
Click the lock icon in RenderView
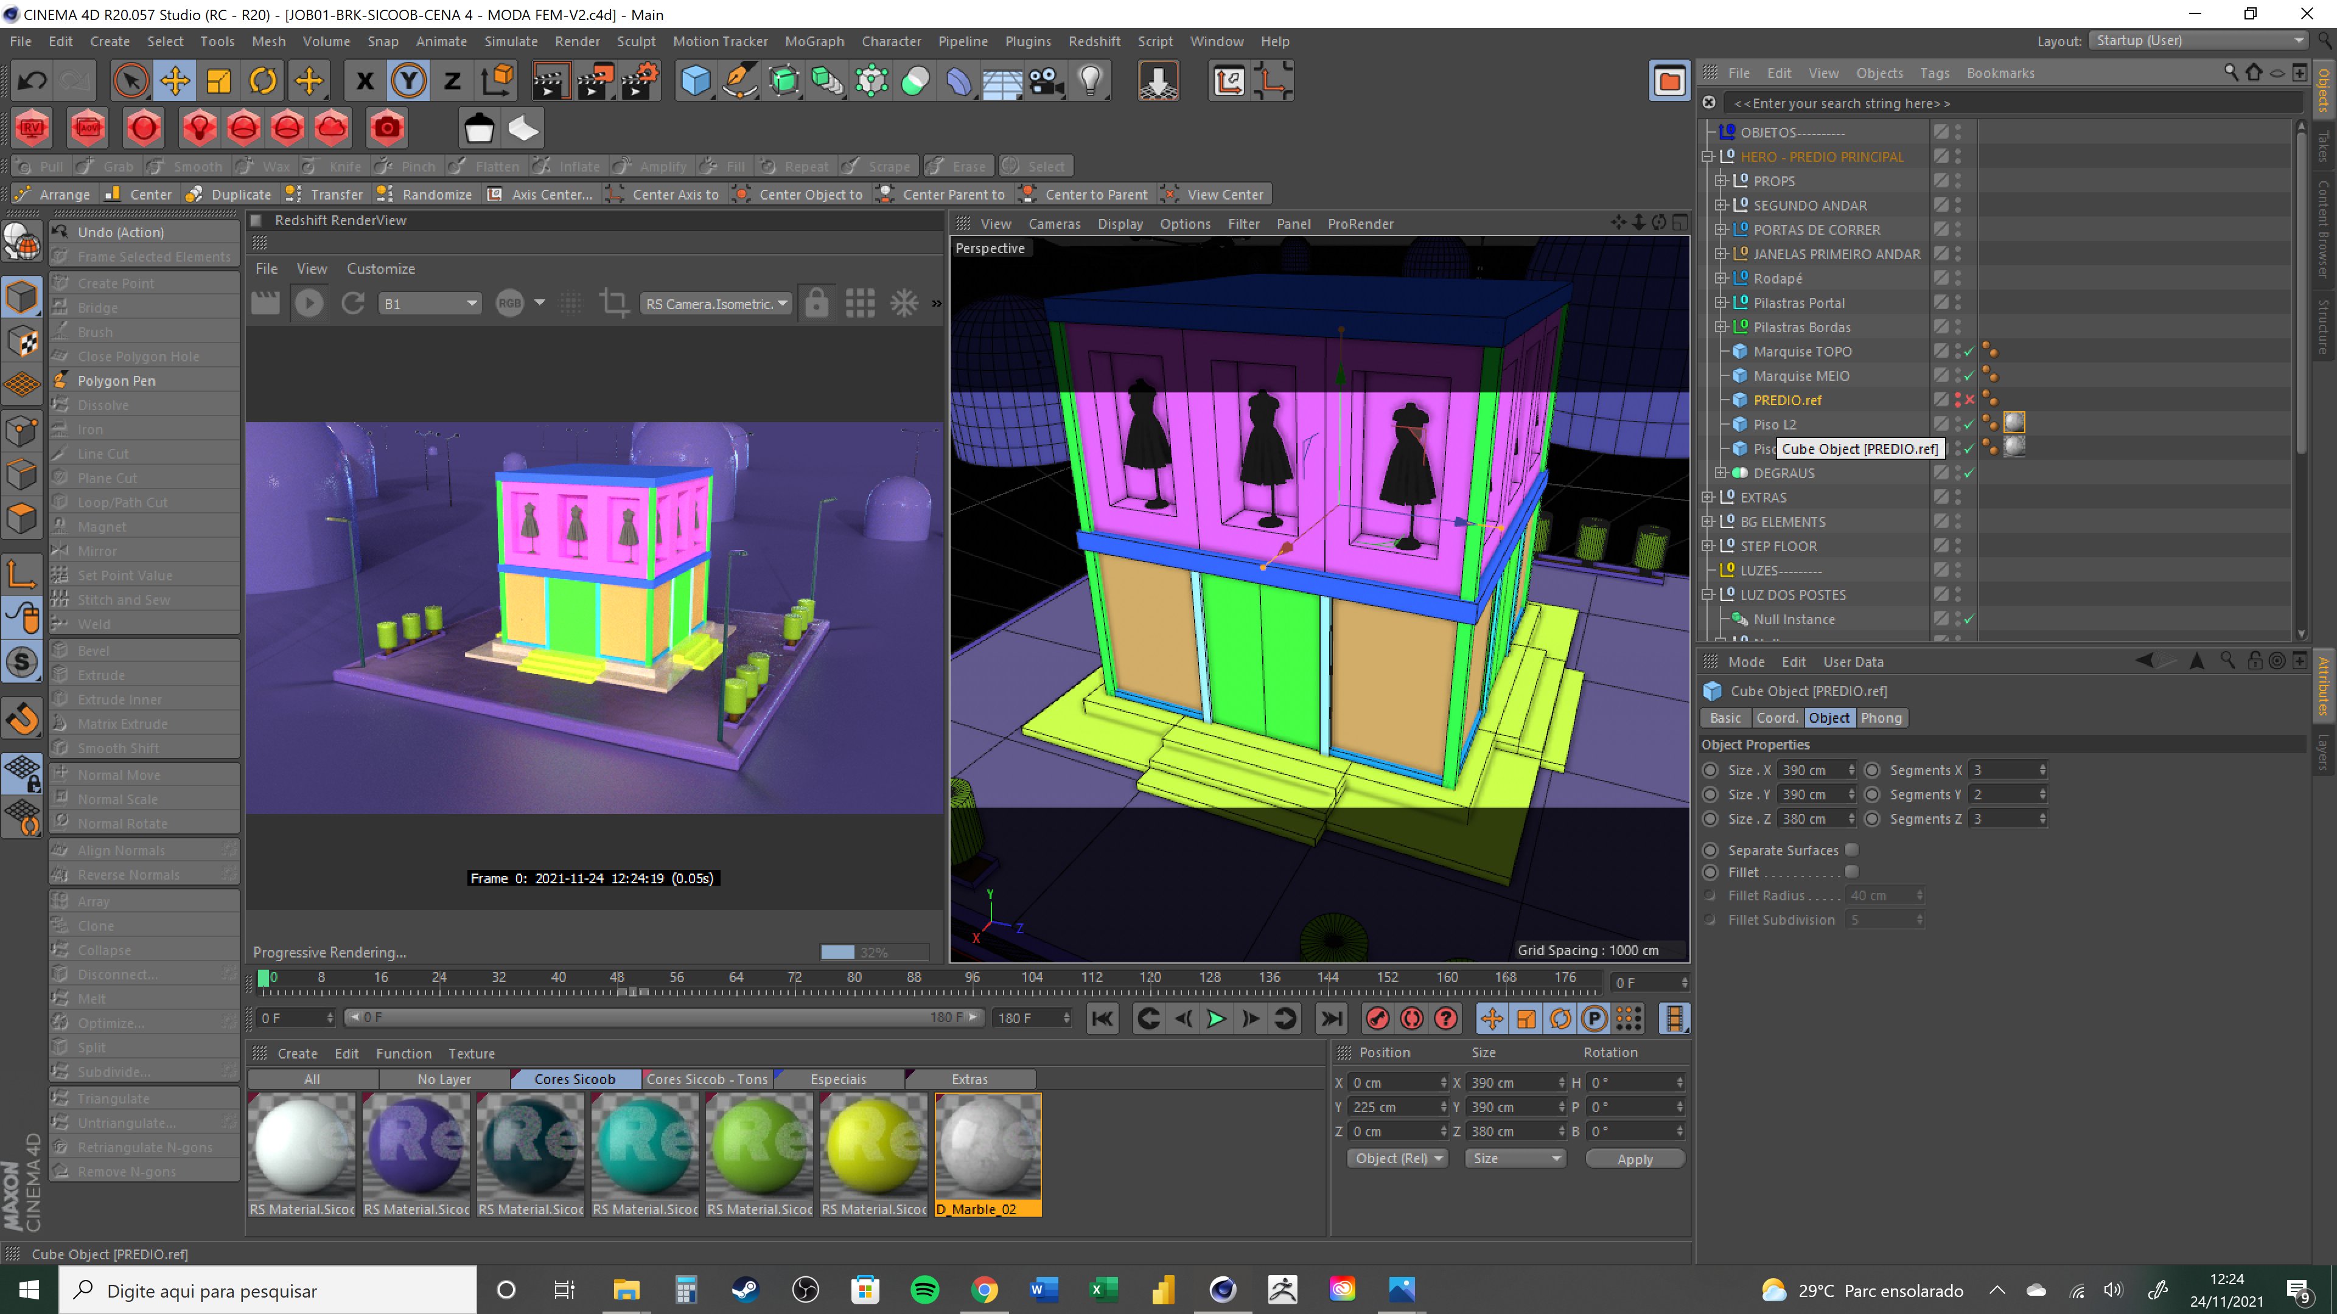(x=817, y=304)
